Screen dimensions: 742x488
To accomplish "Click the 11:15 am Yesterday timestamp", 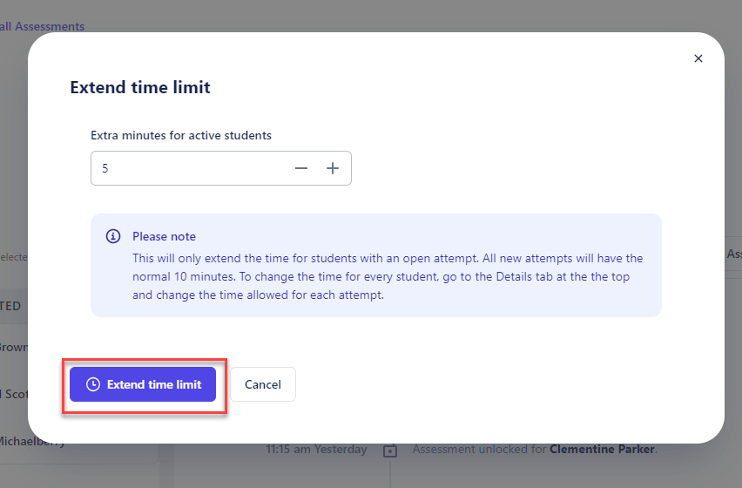I will (x=316, y=449).
